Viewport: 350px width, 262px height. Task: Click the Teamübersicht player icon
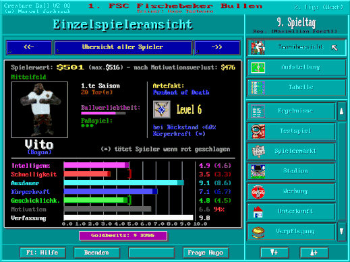[258, 48]
